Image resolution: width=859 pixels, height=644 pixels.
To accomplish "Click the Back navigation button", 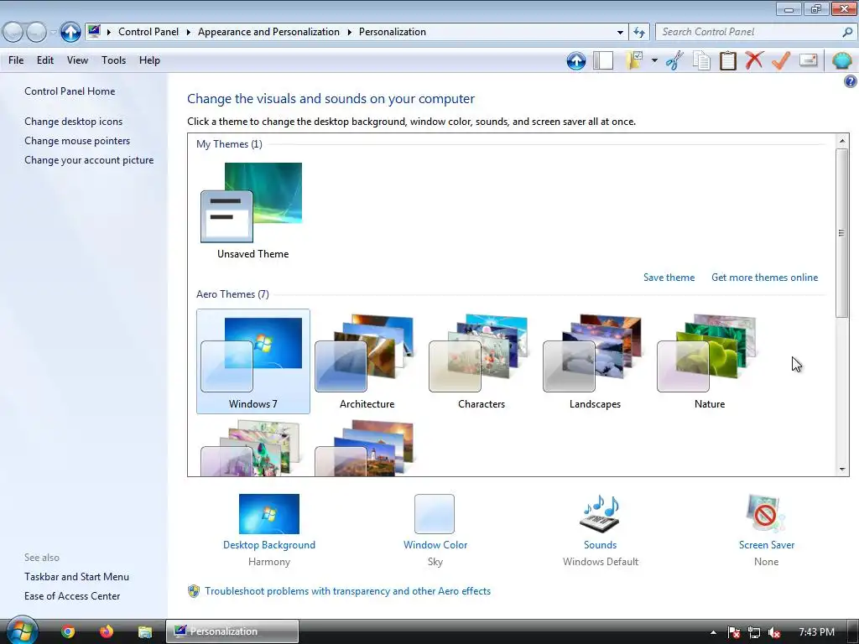I will pos(13,33).
